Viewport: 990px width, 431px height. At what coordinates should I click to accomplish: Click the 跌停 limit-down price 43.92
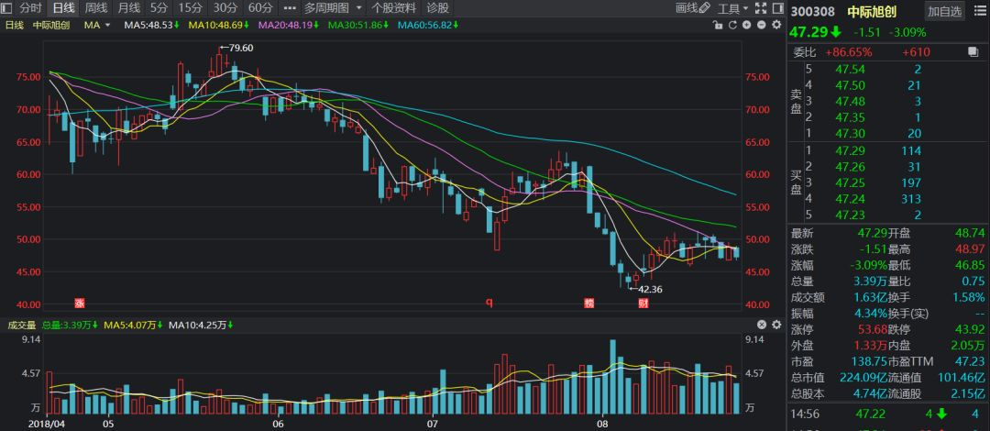tap(968, 329)
